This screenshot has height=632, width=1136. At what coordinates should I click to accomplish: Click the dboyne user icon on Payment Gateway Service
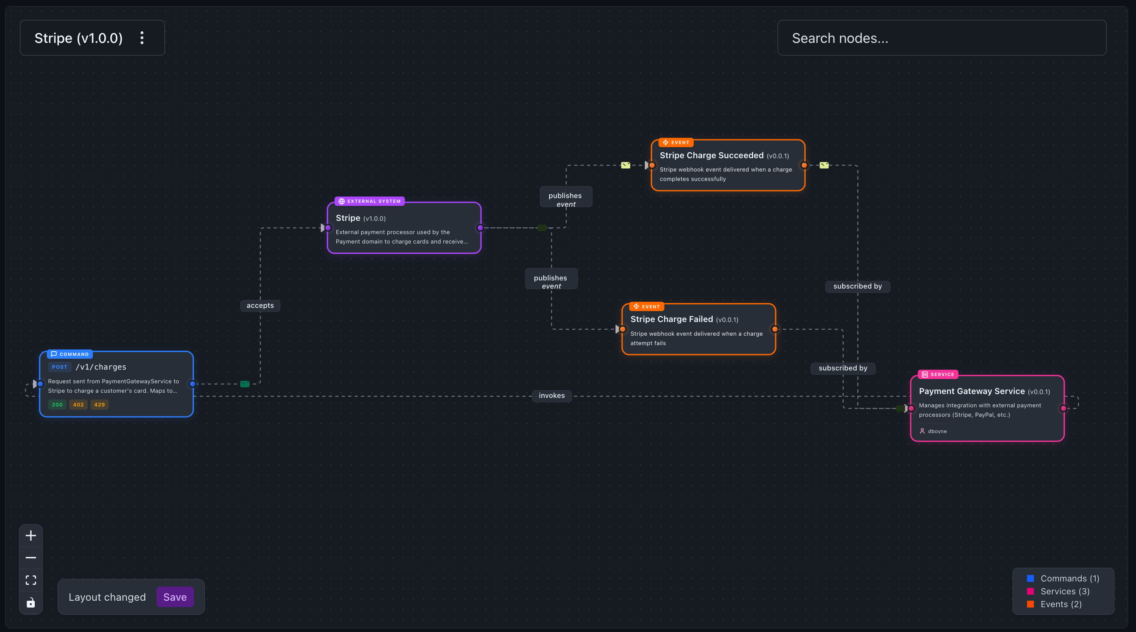[x=922, y=431]
